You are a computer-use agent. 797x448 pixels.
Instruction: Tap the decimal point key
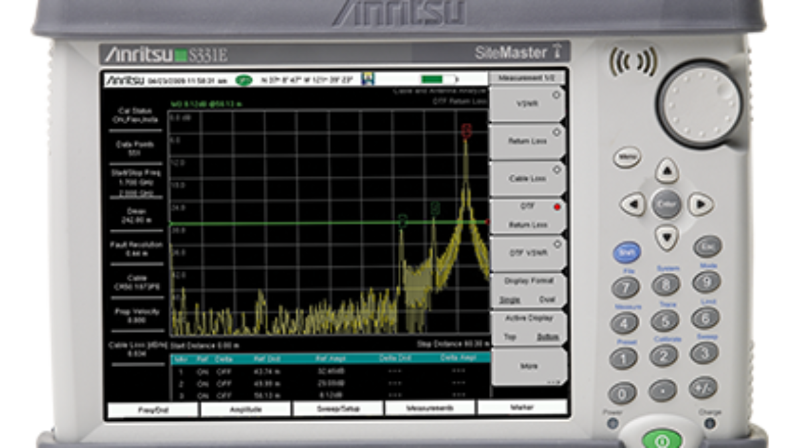[663, 390]
